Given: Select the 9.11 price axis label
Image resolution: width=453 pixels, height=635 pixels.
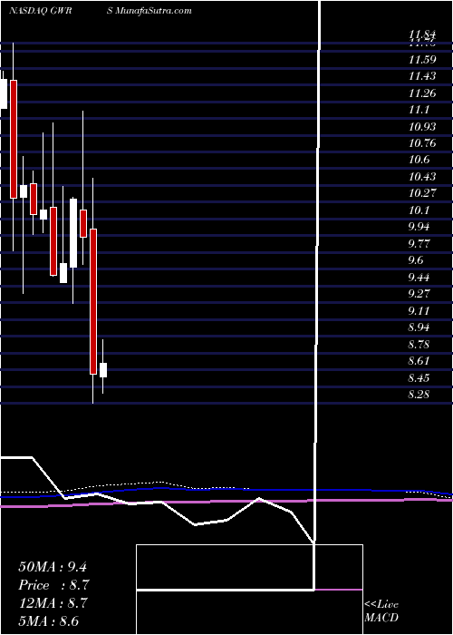Looking at the screenshot, I should (419, 310).
